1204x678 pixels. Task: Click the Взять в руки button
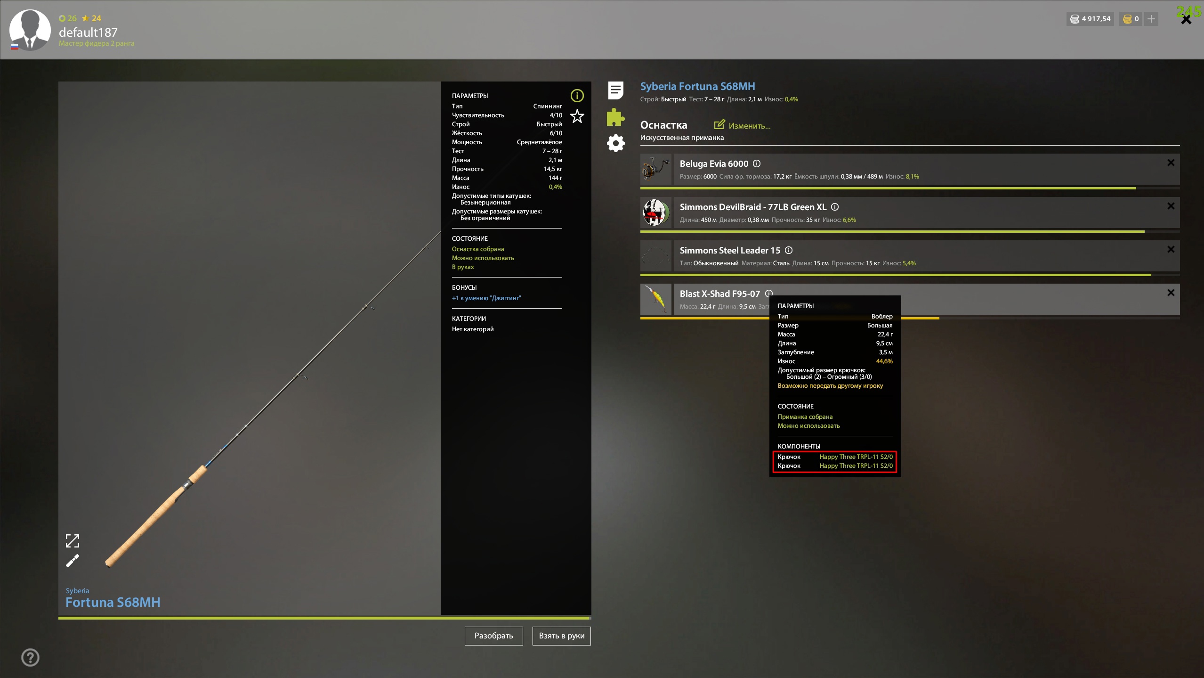(561, 636)
